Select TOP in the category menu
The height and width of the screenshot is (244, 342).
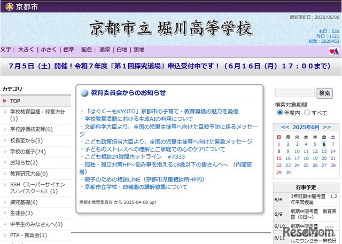click(36, 101)
